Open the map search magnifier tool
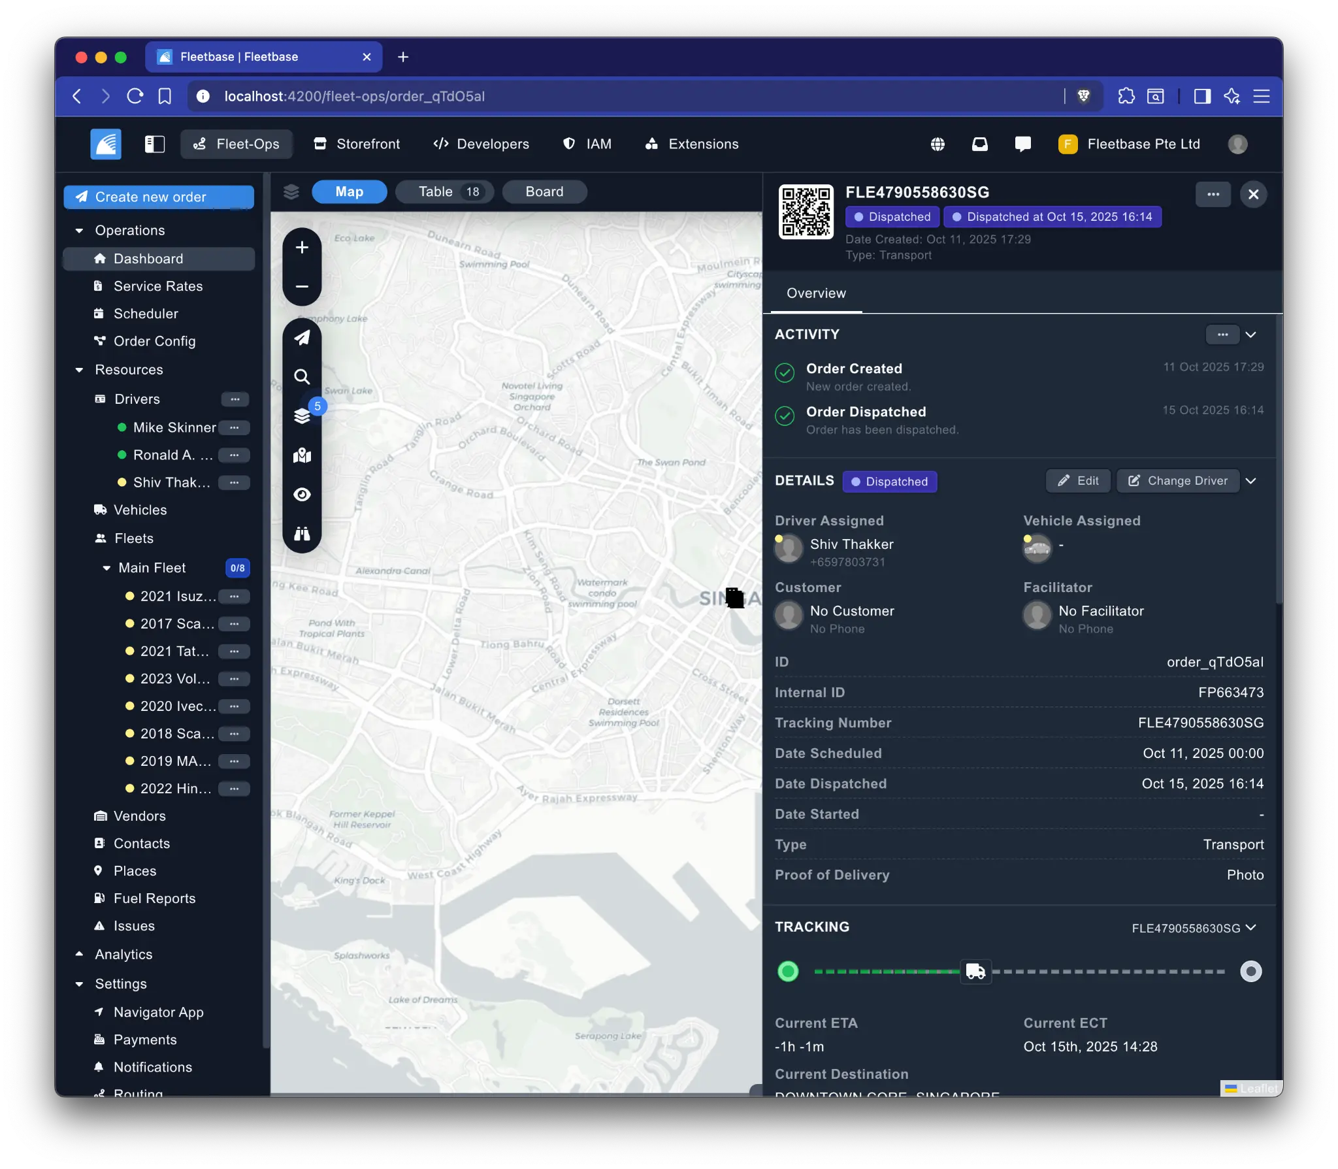1338x1169 pixels. pos(302,376)
